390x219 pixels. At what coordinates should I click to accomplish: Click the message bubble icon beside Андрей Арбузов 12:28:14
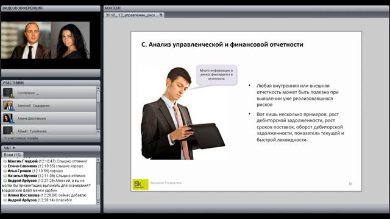coord(5,200)
